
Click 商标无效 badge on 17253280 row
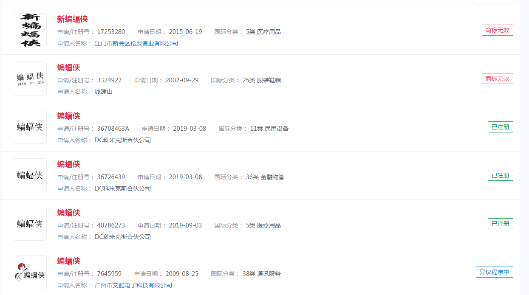tap(497, 30)
